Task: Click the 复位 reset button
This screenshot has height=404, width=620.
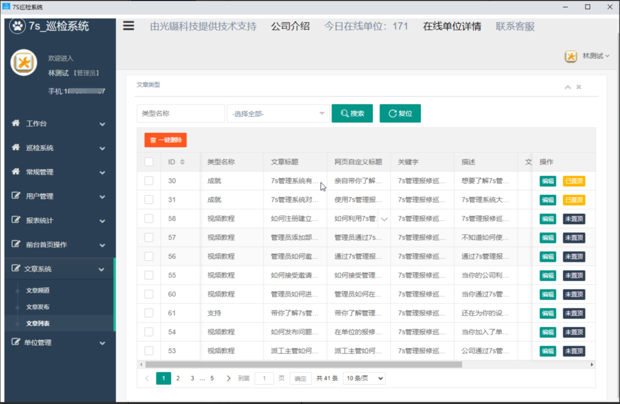Action: [400, 113]
